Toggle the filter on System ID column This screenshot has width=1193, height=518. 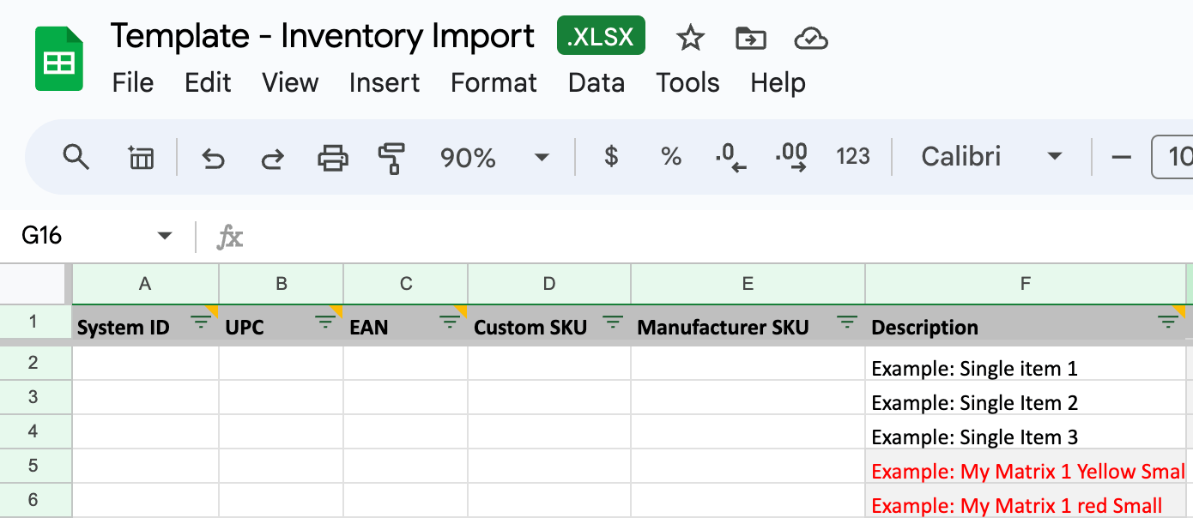point(200,322)
